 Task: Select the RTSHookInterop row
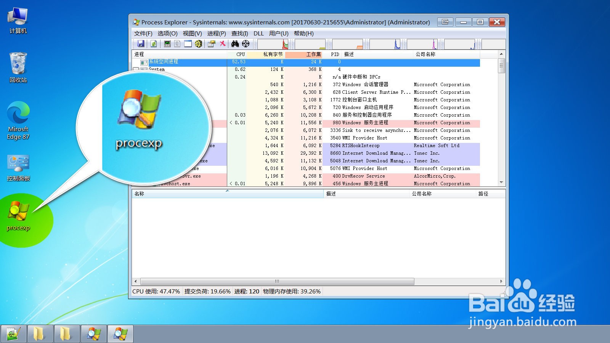coord(306,146)
